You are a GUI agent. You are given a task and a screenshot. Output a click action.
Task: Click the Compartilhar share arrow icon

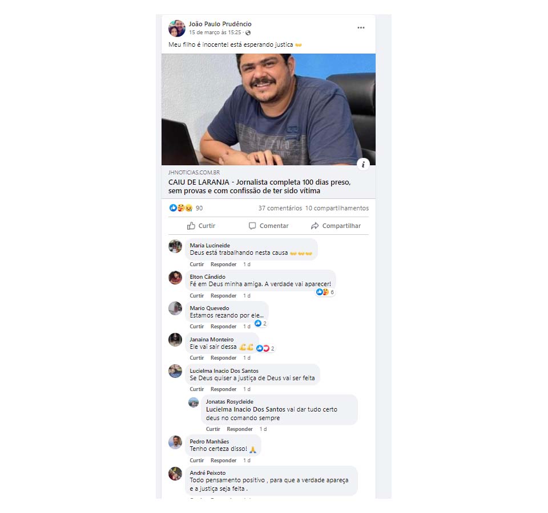coord(315,226)
